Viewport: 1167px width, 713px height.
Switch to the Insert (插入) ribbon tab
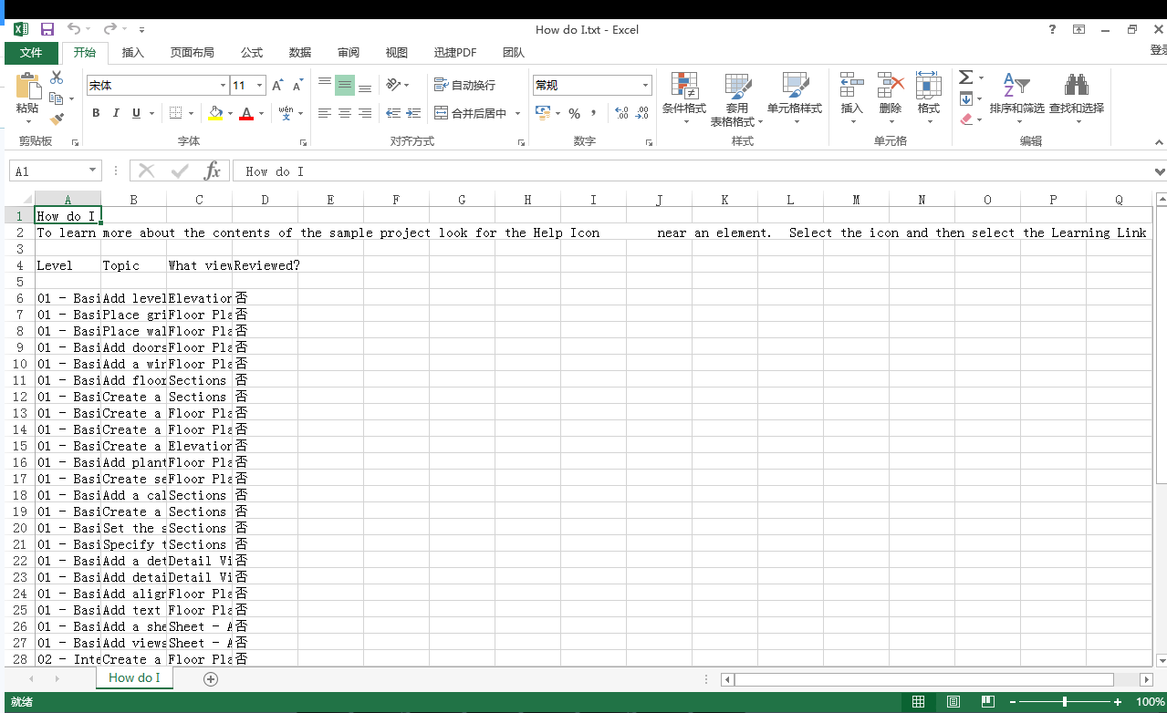coord(133,53)
